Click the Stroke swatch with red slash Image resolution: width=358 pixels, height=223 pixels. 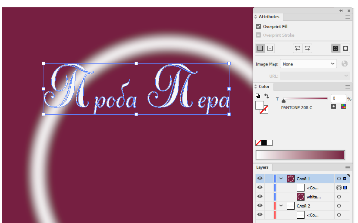pos(265,110)
